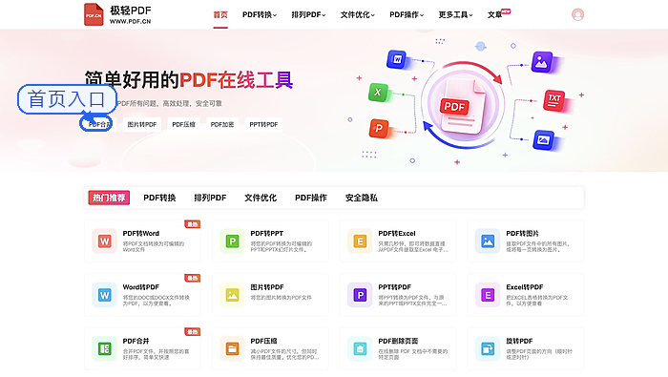668x377 pixels.
Task: Click the 图片转PDF quick link button
Action: (x=142, y=124)
